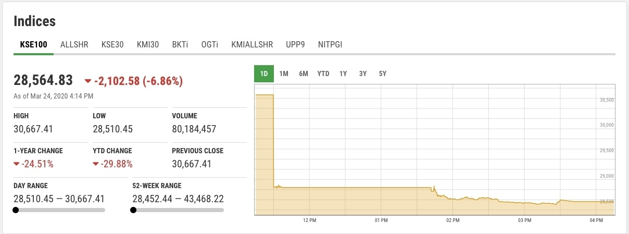The image size is (629, 234).
Task: Click the 1-YEAR CHANGE label
Action: [38, 151]
